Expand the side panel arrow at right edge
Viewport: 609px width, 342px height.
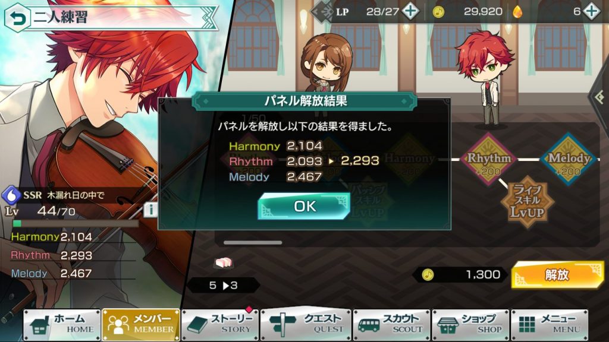[x=600, y=96]
